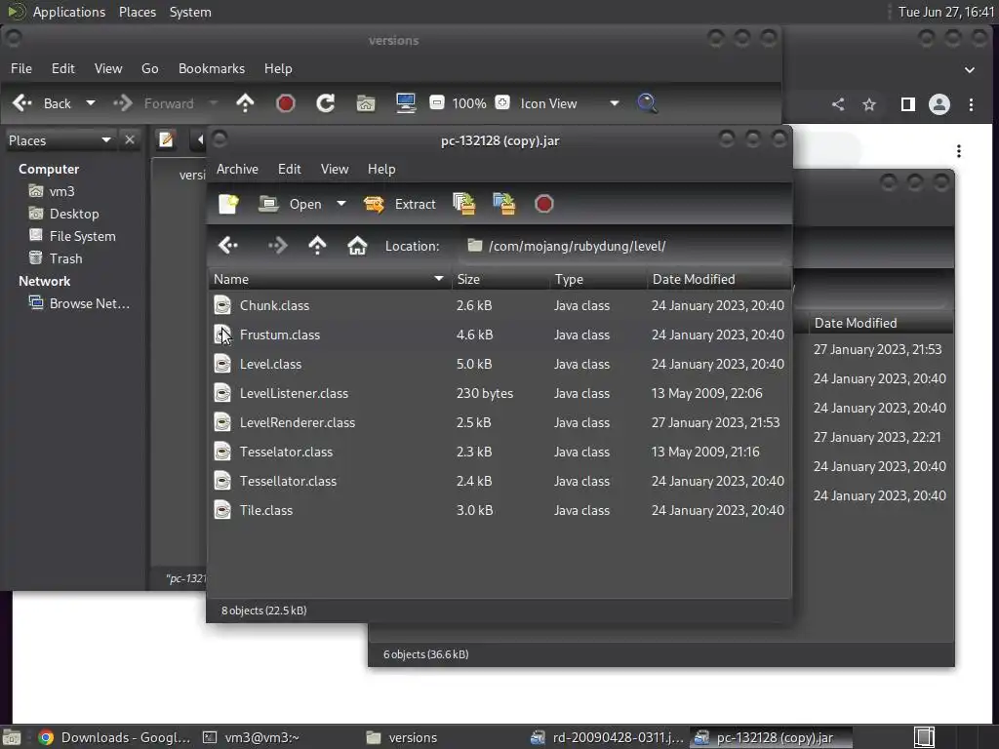Switch to vm3@vm3 terminal in taskbar
The image size is (999, 749).
(x=252, y=737)
